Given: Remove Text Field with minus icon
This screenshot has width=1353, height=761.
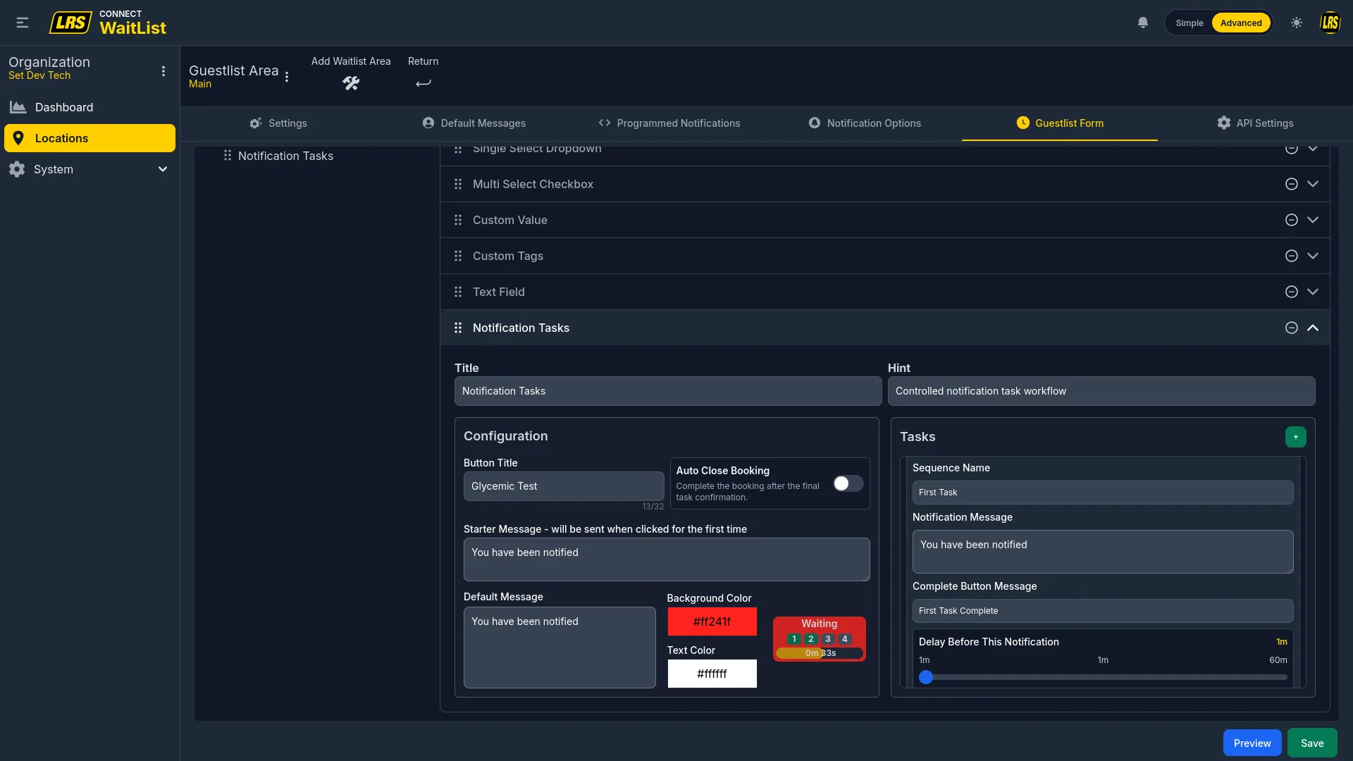Looking at the screenshot, I should pos(1291,292).
